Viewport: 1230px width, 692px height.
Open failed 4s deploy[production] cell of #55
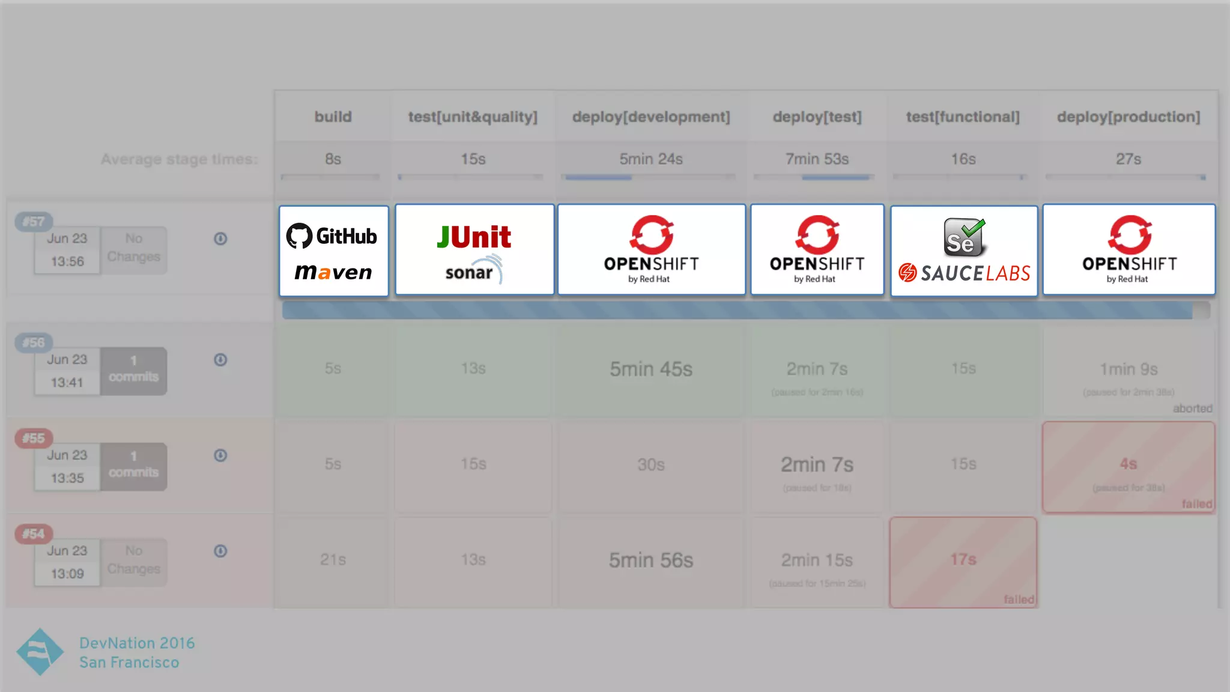(1129, 466)
